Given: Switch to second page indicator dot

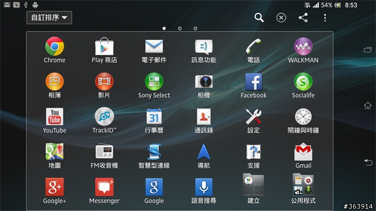Looking at the screenshot, I should click(180, 28).
